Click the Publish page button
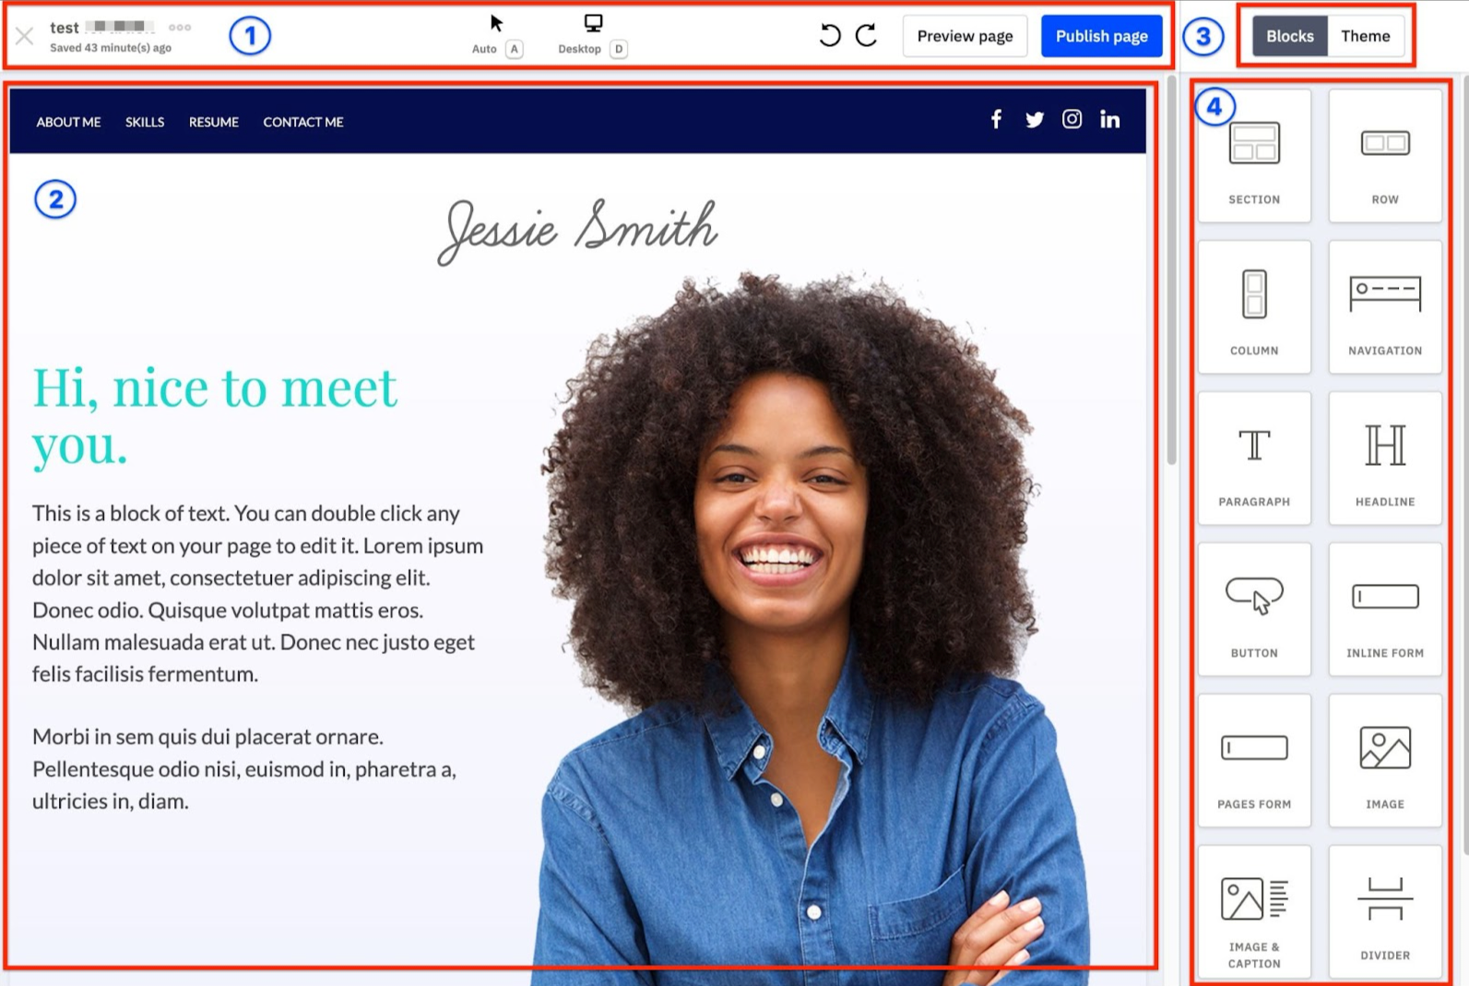This screenshot has width=1469, height=986. coord(1101,36)
